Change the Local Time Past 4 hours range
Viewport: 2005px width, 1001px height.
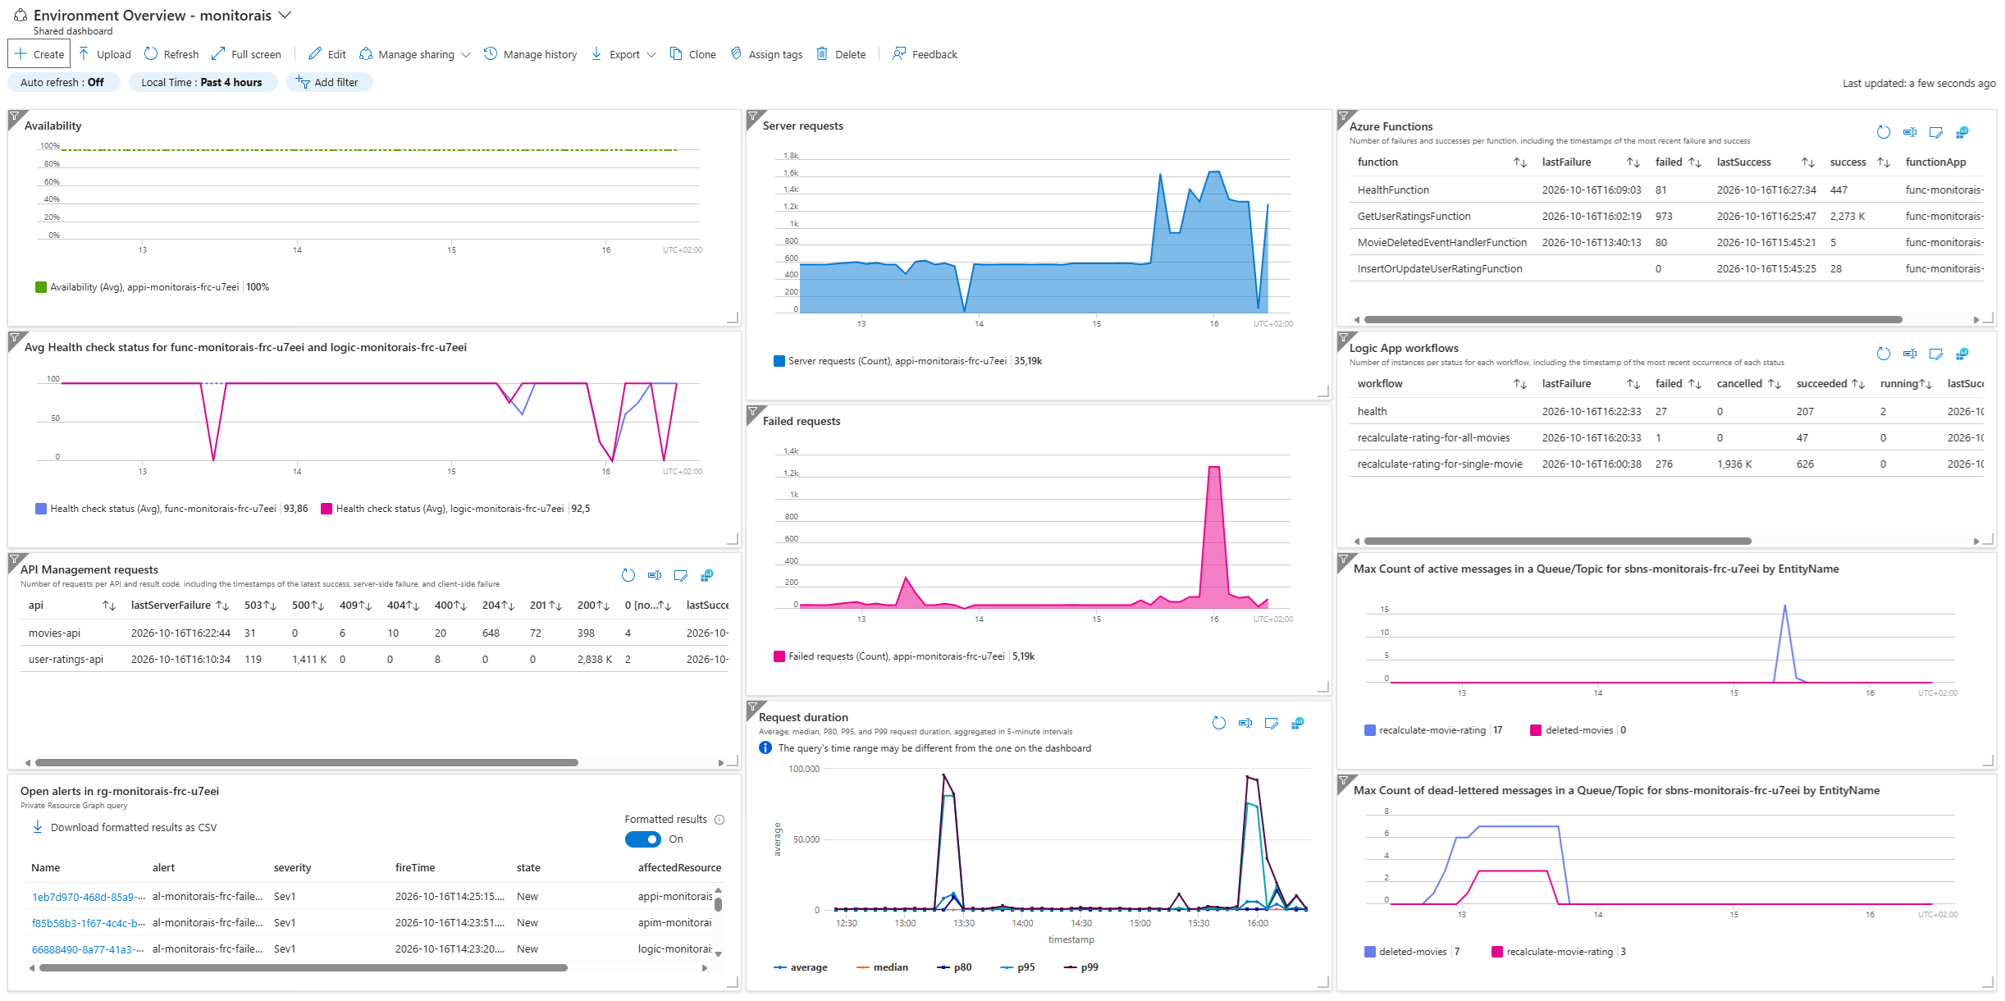pos(203,82)
